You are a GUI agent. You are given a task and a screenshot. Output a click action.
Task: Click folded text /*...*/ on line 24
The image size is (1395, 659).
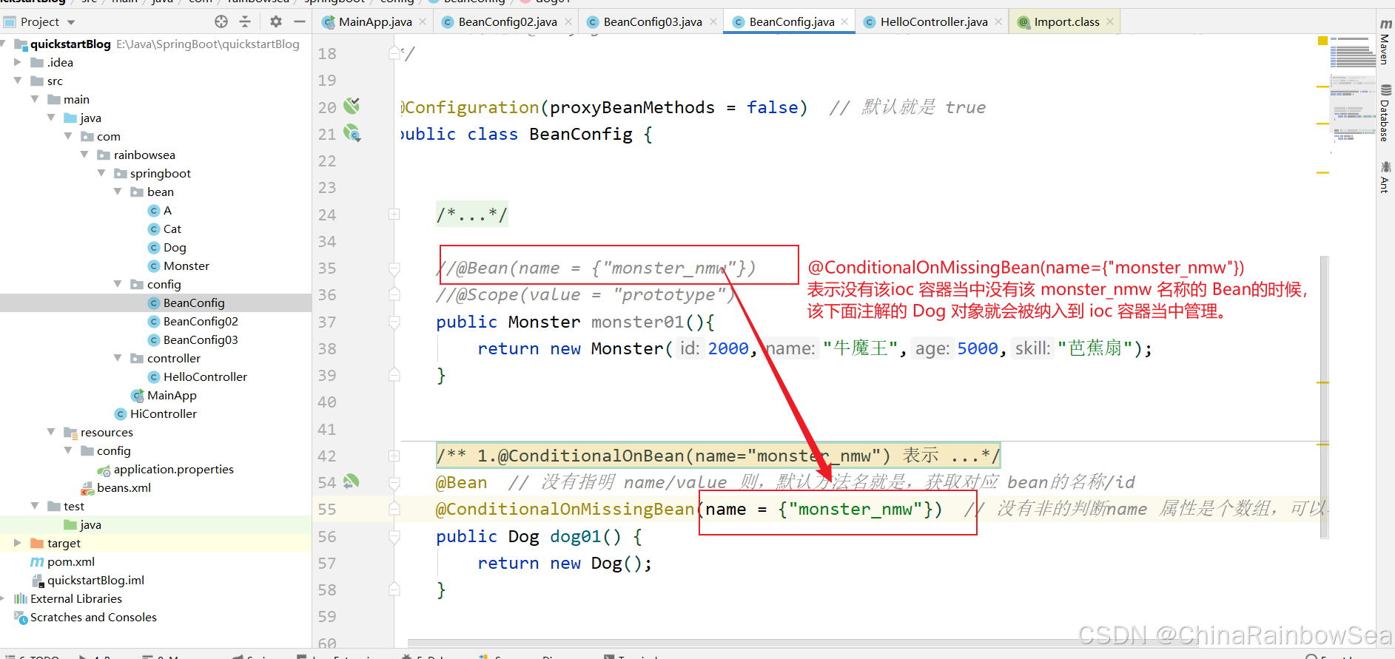(x=472, y=214)
